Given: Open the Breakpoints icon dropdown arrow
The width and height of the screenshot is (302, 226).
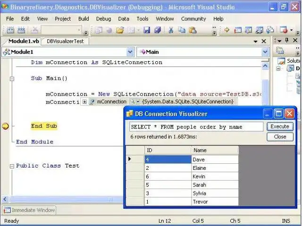Looking at the screenshot, I should tap(292, 30).
